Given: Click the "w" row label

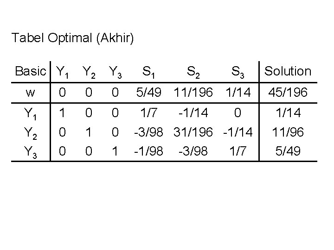Looking at the screenshot, I should [x=31, y=93].
